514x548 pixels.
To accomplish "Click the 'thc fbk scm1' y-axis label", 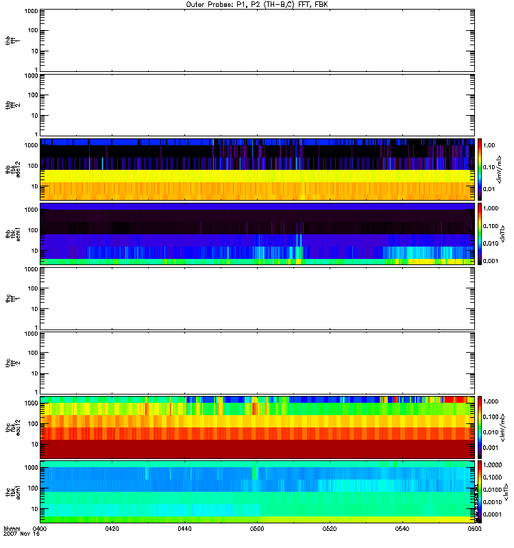I will coord(13,492).
